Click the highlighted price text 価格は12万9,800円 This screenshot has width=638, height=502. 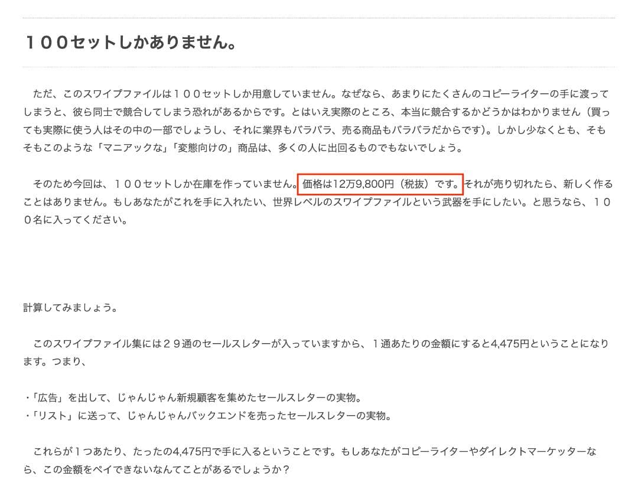(349, 184)
